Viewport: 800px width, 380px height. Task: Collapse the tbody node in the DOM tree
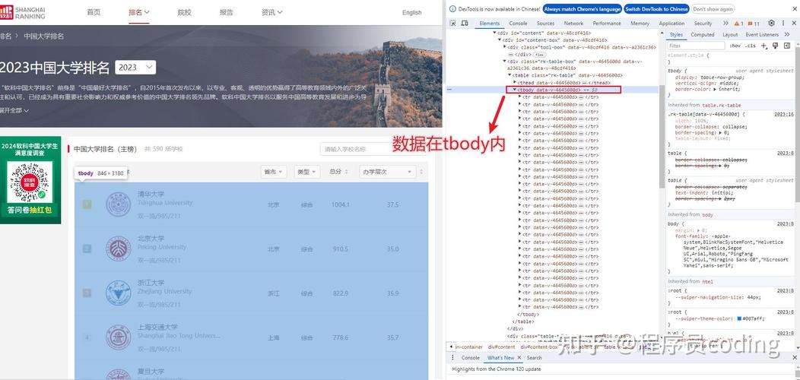(515, 90)
